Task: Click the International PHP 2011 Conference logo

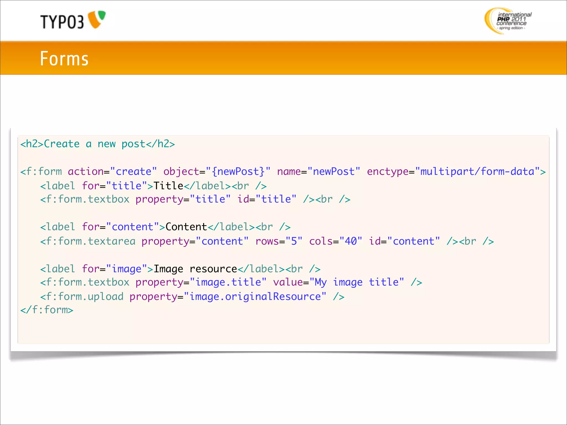Action: coord(508,21)
